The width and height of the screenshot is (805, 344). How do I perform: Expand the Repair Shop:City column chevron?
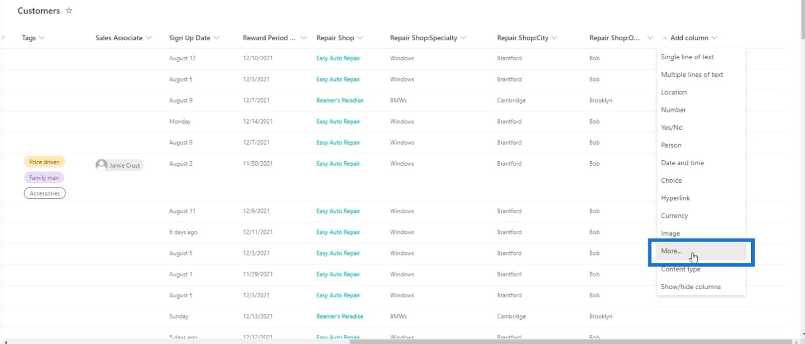click(554, 38)
